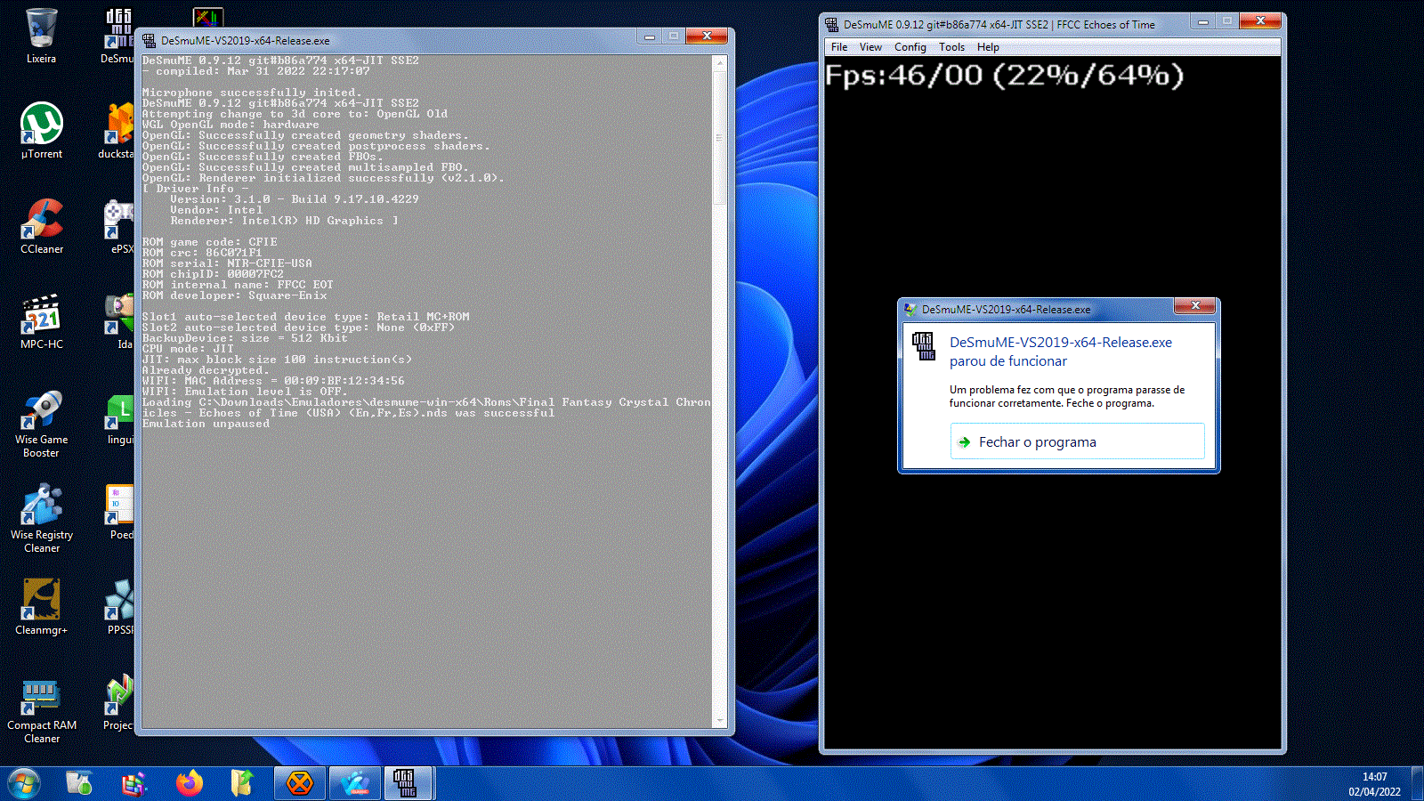Click the Show Desktop strip beside the clock
1424x801 pixels.
(x=1418, y=784)
